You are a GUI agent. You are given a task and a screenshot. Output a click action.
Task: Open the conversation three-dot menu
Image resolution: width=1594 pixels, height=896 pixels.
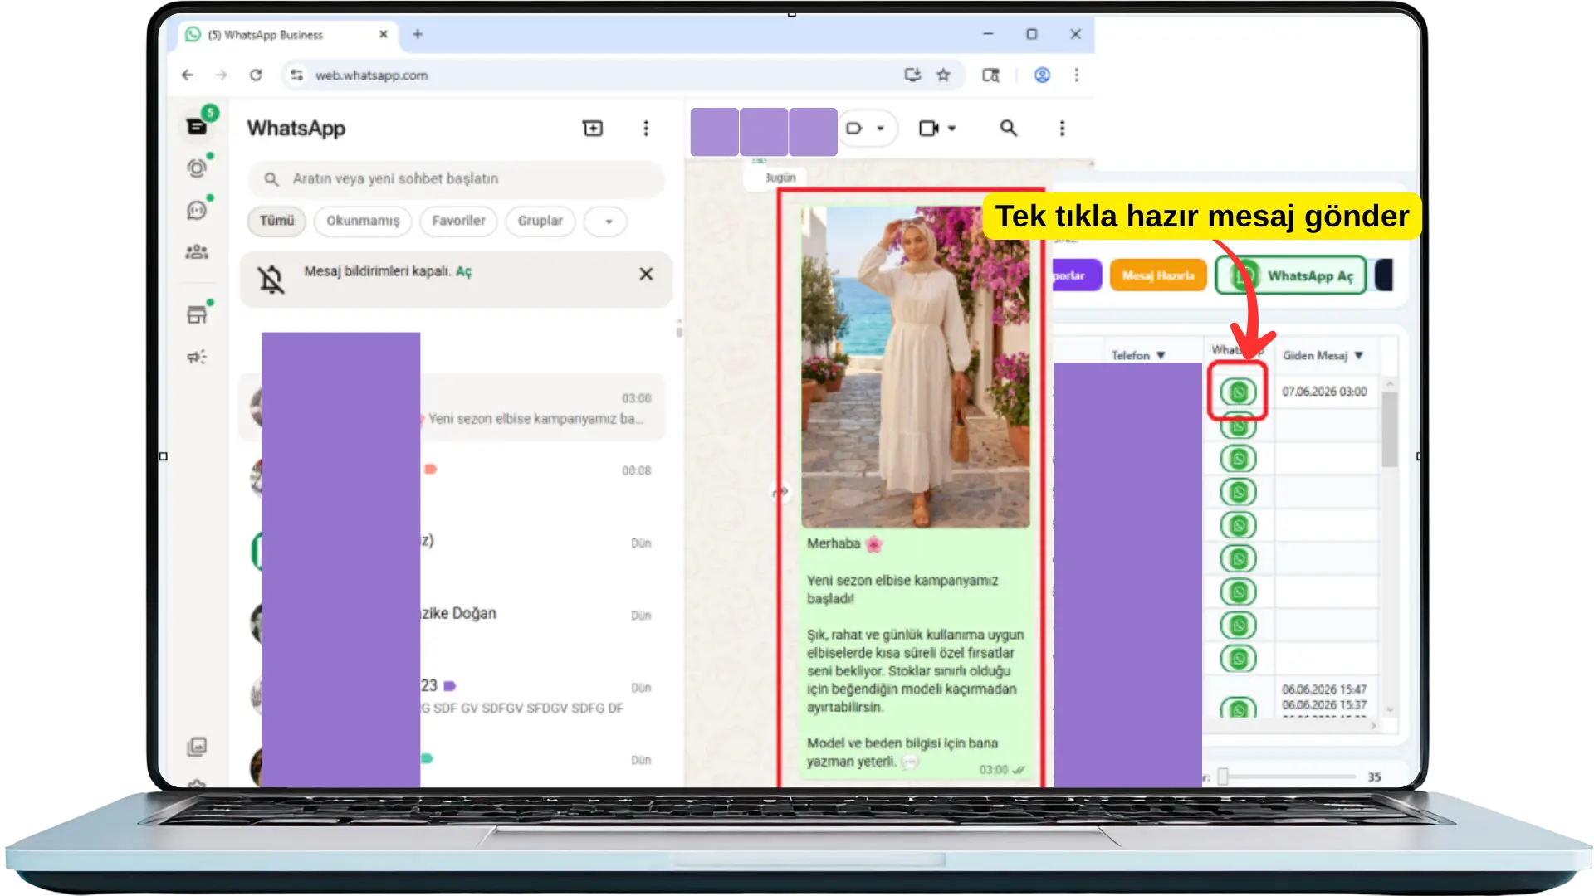click(1062, 128)
